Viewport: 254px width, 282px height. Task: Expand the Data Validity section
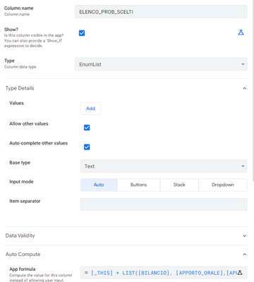pos(244,235)
